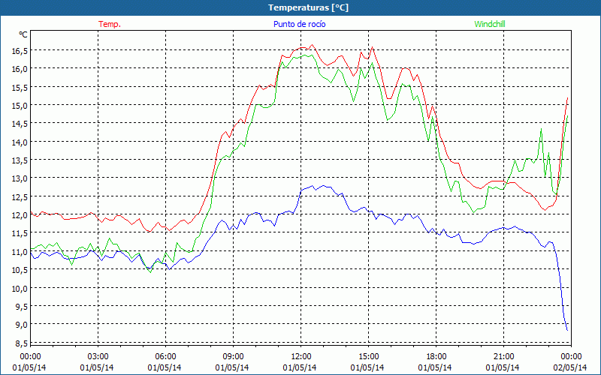Select the red Temp. legend label
The height and width of the screenshot is (375, 601).
tap(110, 24)
